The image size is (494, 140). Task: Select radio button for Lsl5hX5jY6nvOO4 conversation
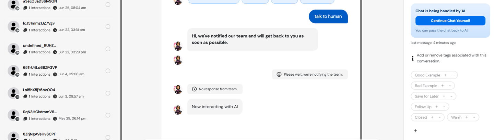pyautogui.click(x=108, y=93)
